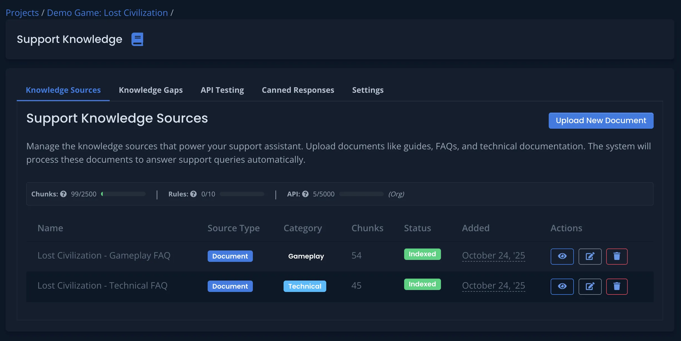Click Upload New Document button

tap(601, 120)
